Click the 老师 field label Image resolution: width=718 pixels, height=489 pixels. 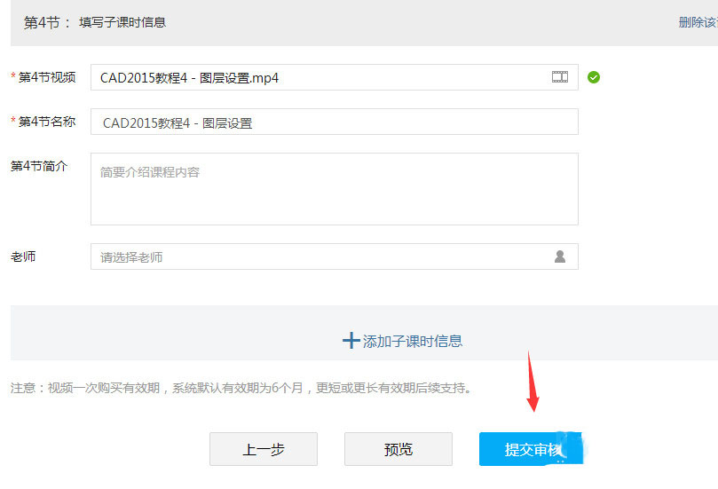coord(23,256)
